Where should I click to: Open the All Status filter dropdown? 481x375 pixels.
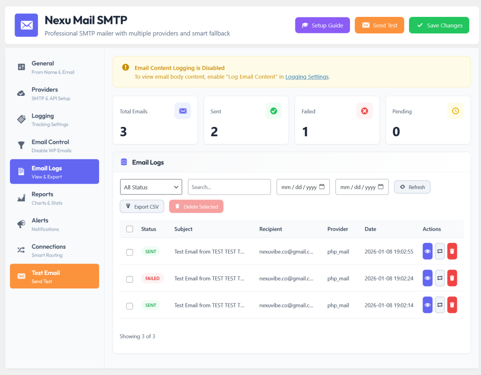click(x=151, y=187)
